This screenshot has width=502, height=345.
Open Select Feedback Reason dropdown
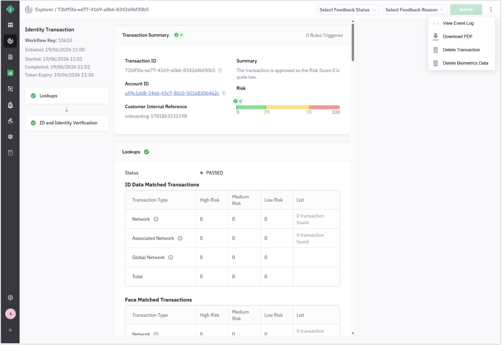coord(415,10)
